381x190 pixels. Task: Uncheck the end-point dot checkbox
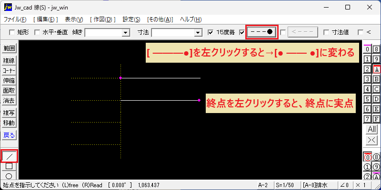[241, 32]
